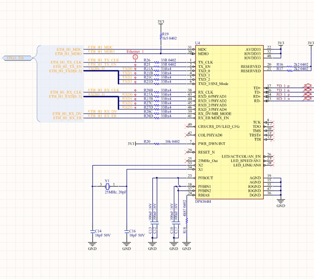Click the ETH_H1_RXD[0..3] bus port label

[x=65, y=97]
